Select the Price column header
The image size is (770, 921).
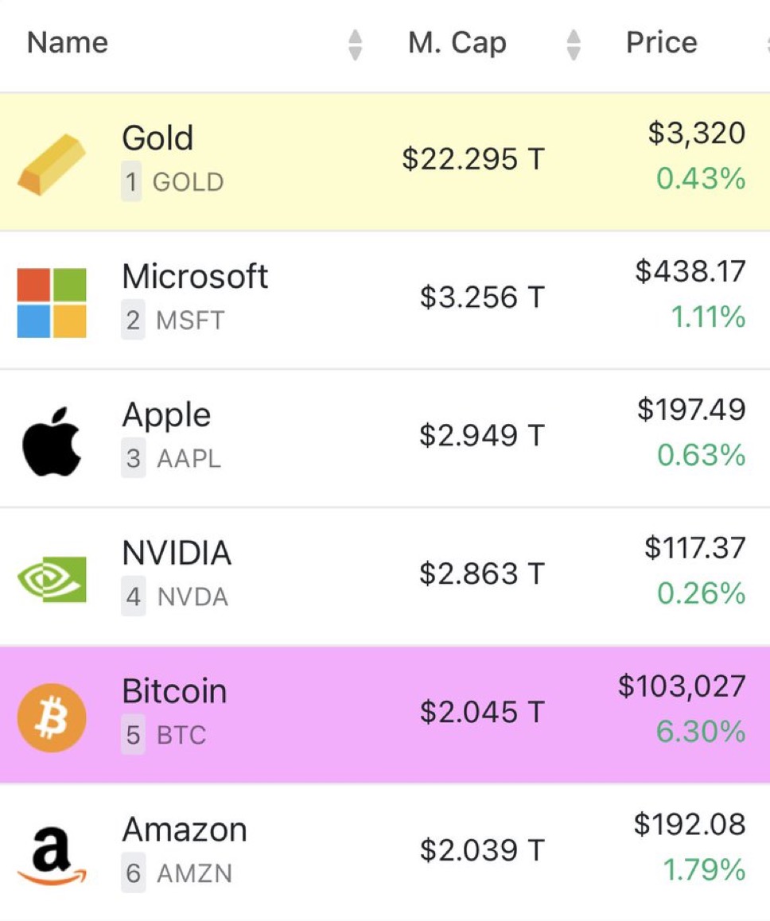tap(661, 42)
